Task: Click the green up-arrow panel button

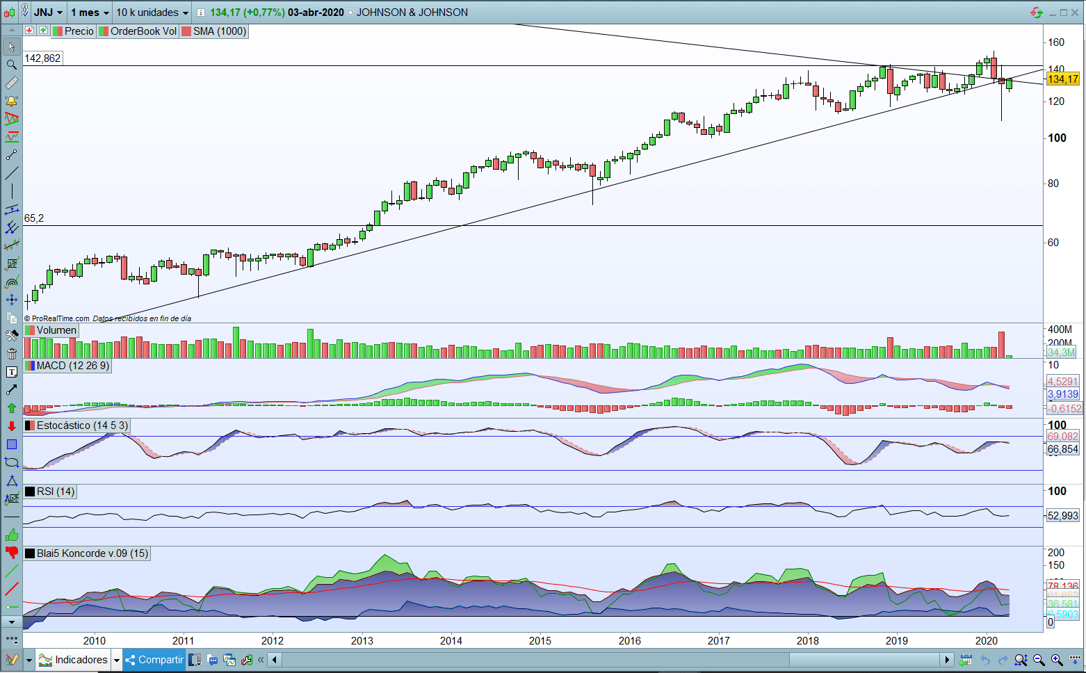Action: pos(43,31)
